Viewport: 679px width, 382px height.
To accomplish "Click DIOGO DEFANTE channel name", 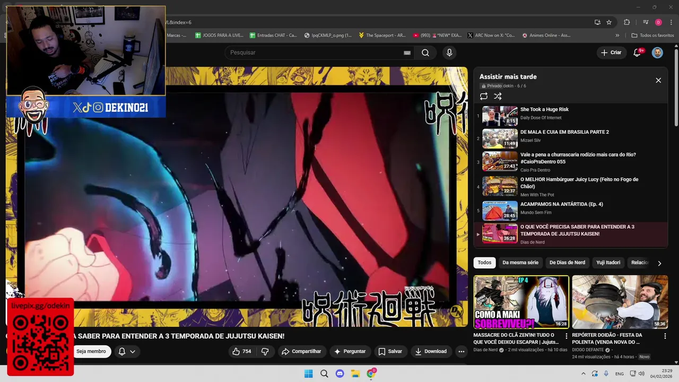I will [x=588, y=350].
